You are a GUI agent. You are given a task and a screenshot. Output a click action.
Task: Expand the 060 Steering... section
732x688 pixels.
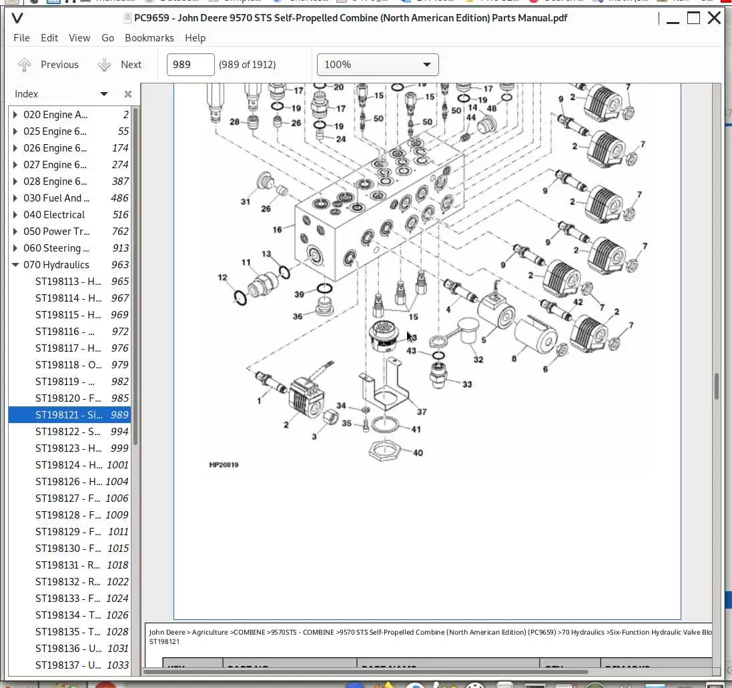coord(15,248)
